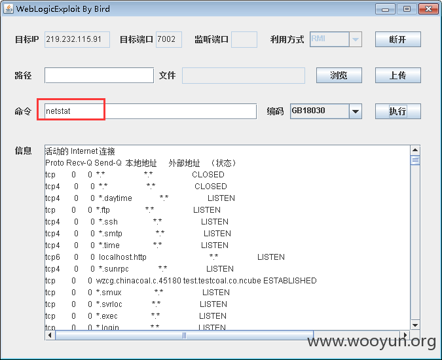The height and width of the screenshot is (360, 442).
Task: Click the 'localhost.http' tcp6 row
Action: [x=165, y=257]
